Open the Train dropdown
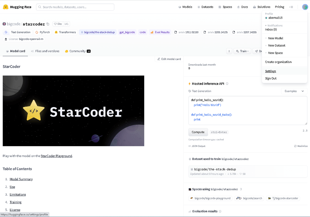Viewport: 310px width, 217px height. point(242,51)
